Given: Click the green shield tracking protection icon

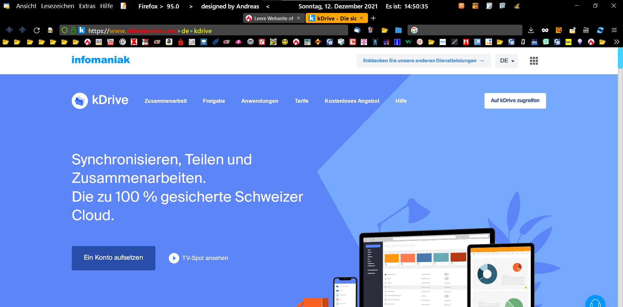Looking at the screenshot, I should (65, 30).
